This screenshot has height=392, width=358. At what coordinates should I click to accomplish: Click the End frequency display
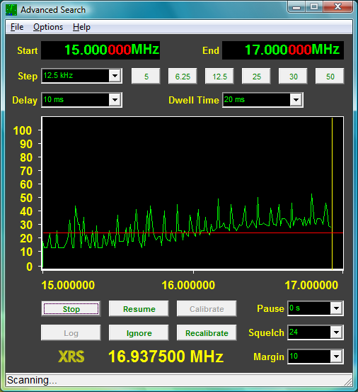tap(283, 50)
